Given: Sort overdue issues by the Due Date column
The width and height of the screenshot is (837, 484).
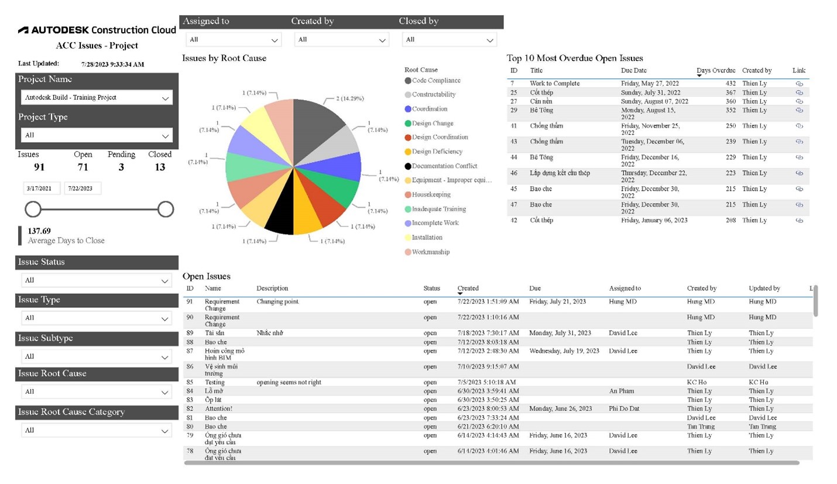Looking at the screenshot, I should pos(634,70).
